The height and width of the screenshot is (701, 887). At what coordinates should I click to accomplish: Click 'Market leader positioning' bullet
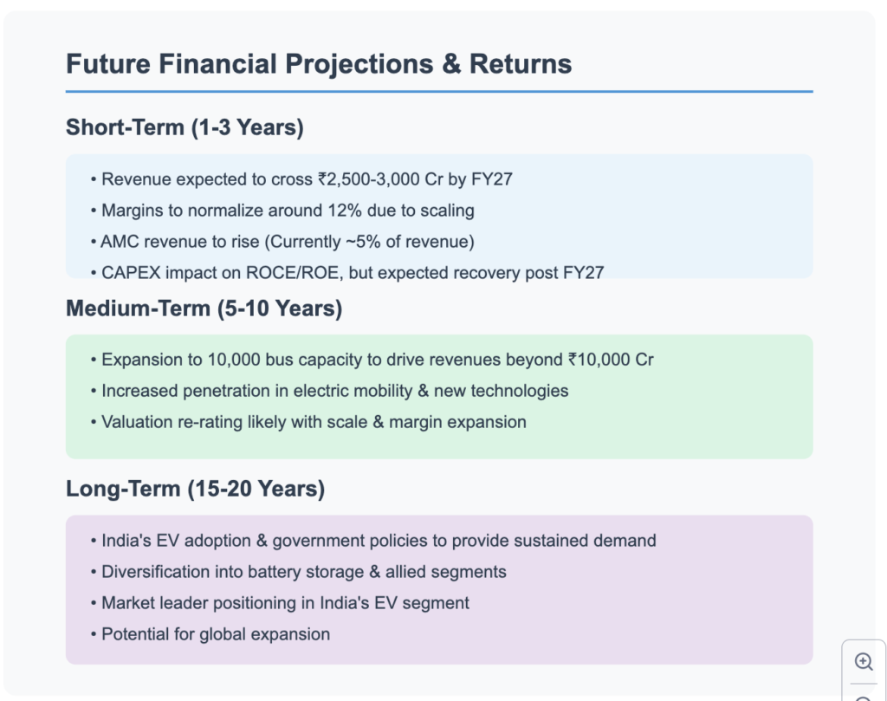coord(280,602)
